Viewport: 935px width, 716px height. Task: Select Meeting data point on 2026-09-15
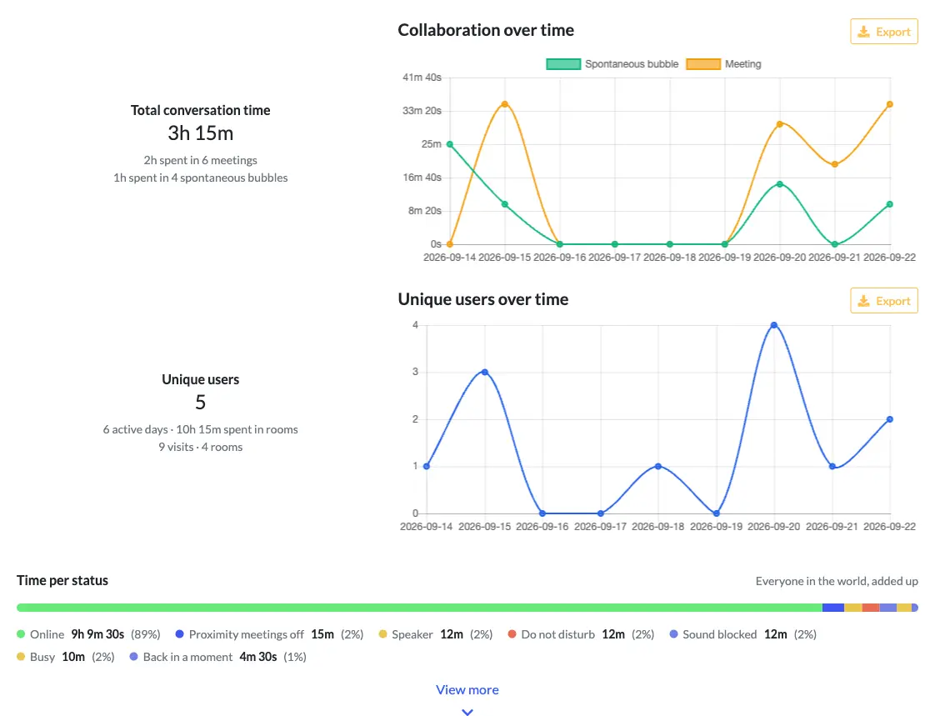click(x=505, y=104)
